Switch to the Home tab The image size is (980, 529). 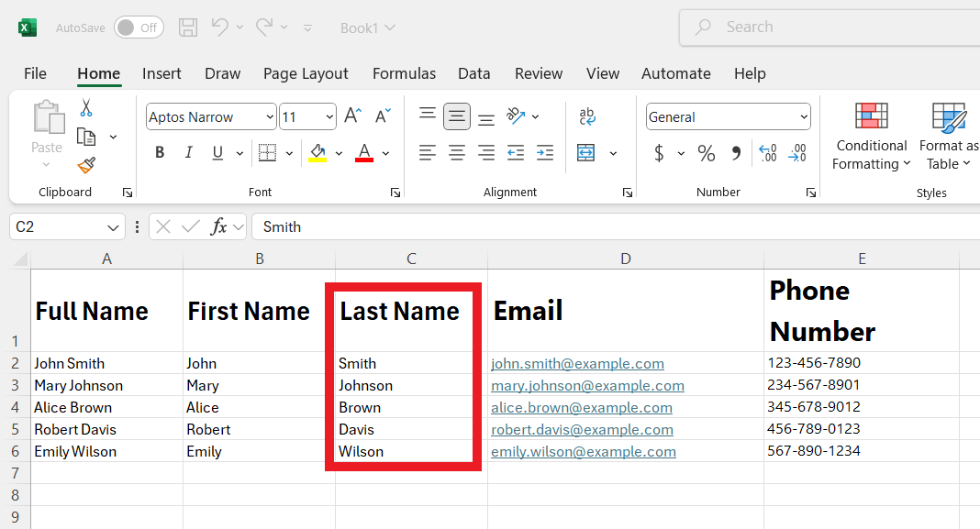[99, 73]
